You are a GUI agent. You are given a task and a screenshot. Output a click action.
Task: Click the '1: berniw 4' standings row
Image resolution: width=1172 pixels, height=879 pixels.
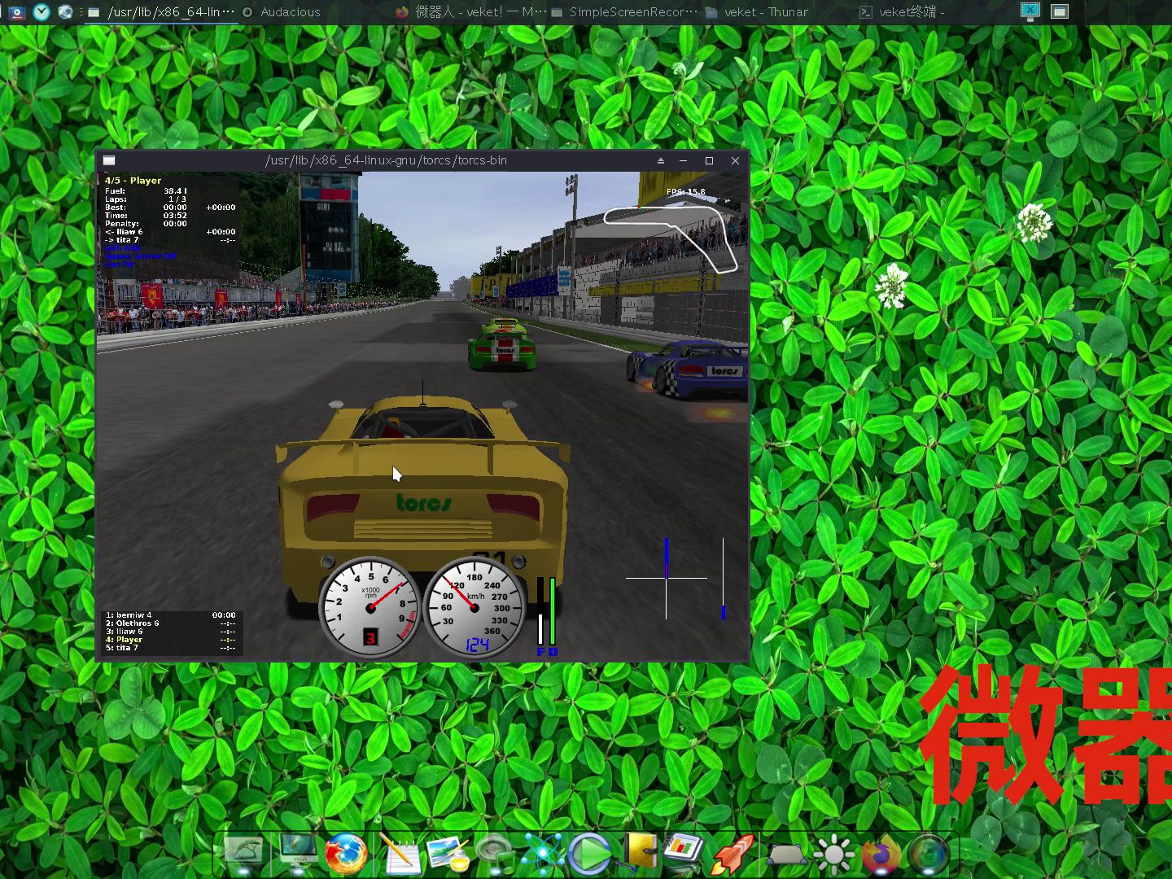pos(170,615)
